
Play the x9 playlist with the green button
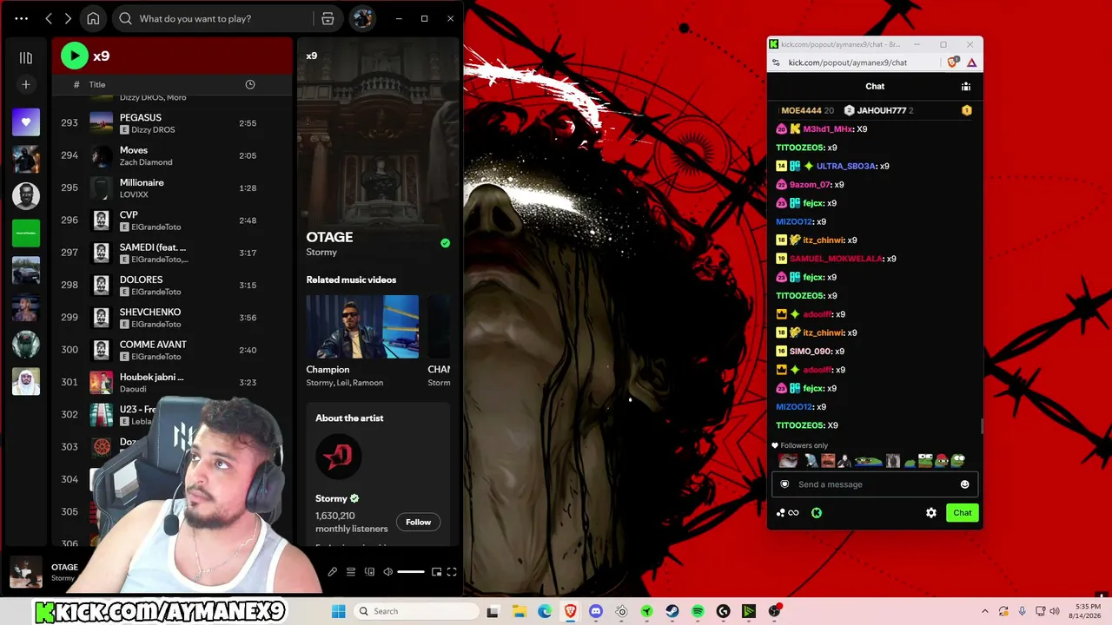pos(75,56)
